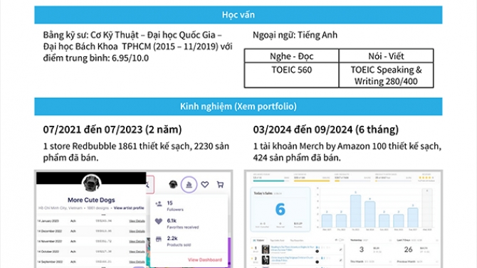Click the filled heart beside Favorites received
Image resolution: width=477 pixels, height=268 pixels.
159,222
